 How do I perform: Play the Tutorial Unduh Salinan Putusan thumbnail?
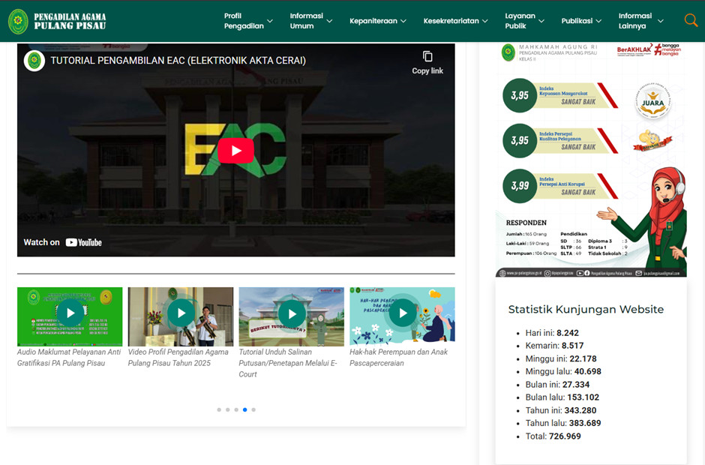pos(292,313)
